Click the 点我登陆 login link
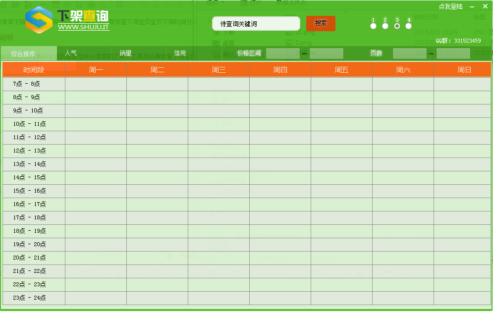 click(450, 6)
